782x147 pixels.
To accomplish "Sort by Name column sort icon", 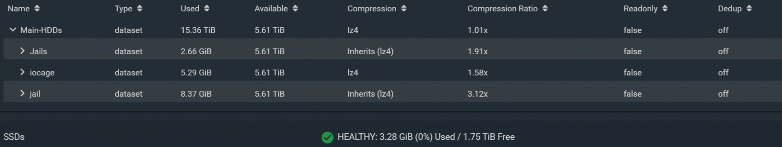I will coord(37,9).
